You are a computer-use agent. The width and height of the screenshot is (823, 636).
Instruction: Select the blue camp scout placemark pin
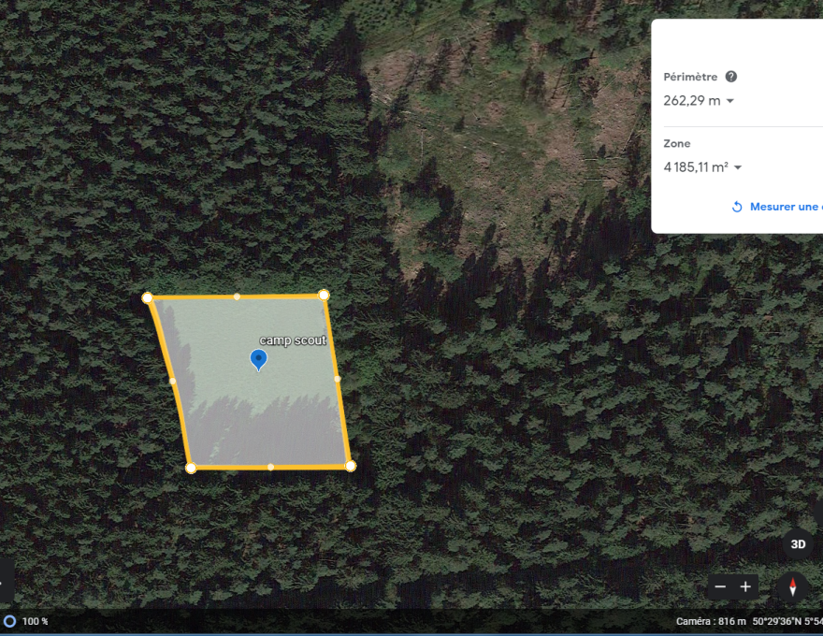click(x=259, y=359)
